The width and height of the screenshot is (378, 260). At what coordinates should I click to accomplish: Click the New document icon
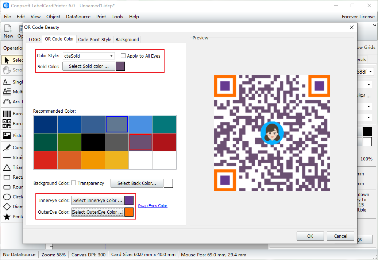coord(8,31)
